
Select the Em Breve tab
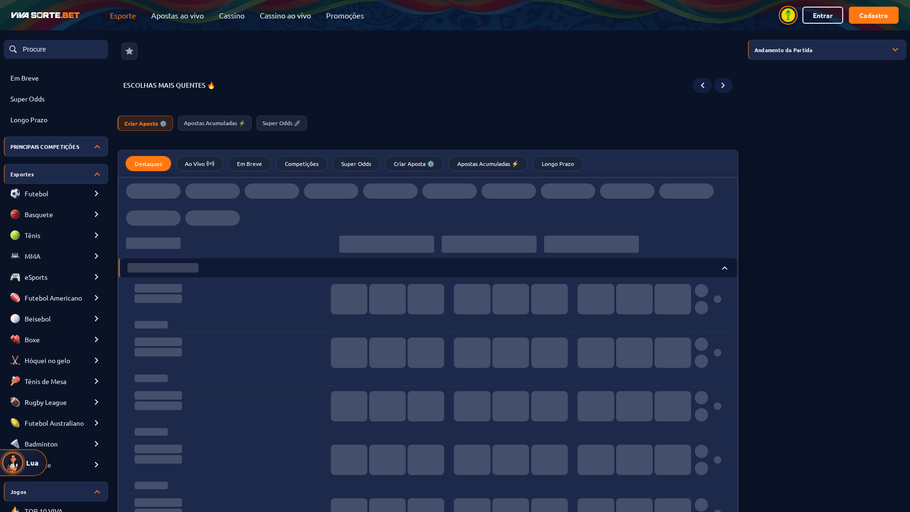click(249, 164)
